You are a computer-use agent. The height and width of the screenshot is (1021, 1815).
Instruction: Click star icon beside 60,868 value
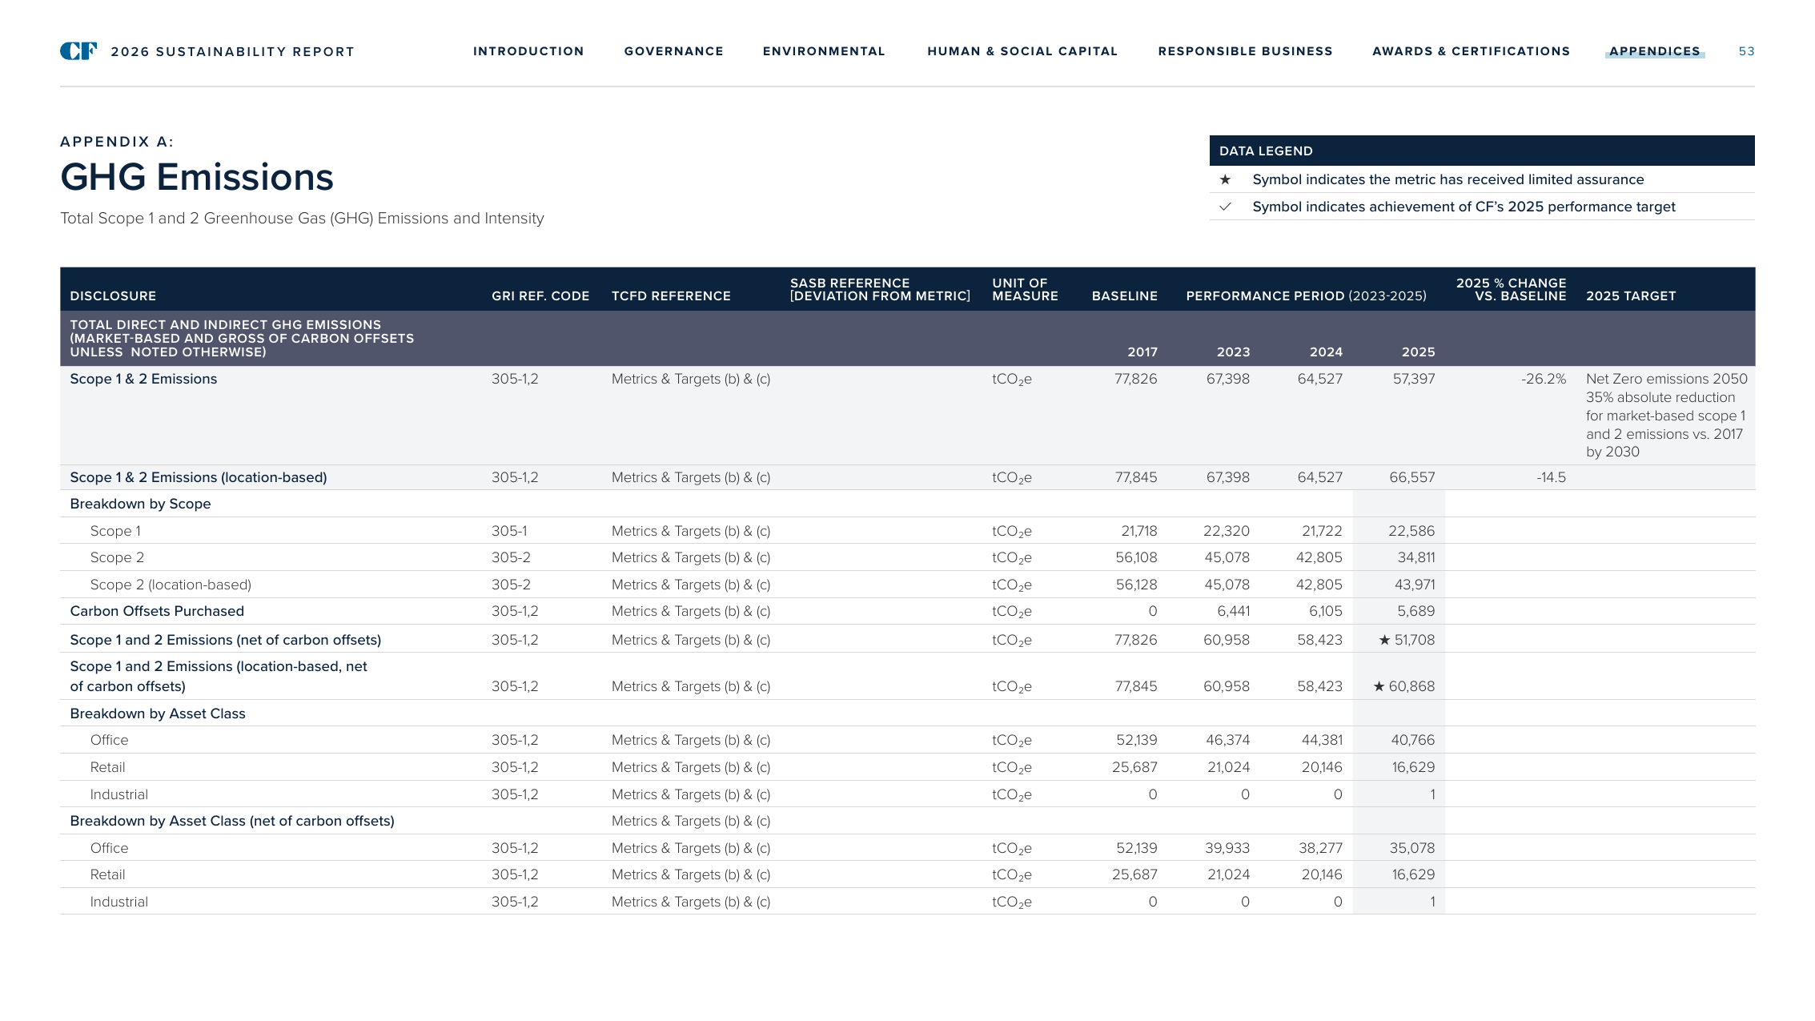coord(1379,686)
